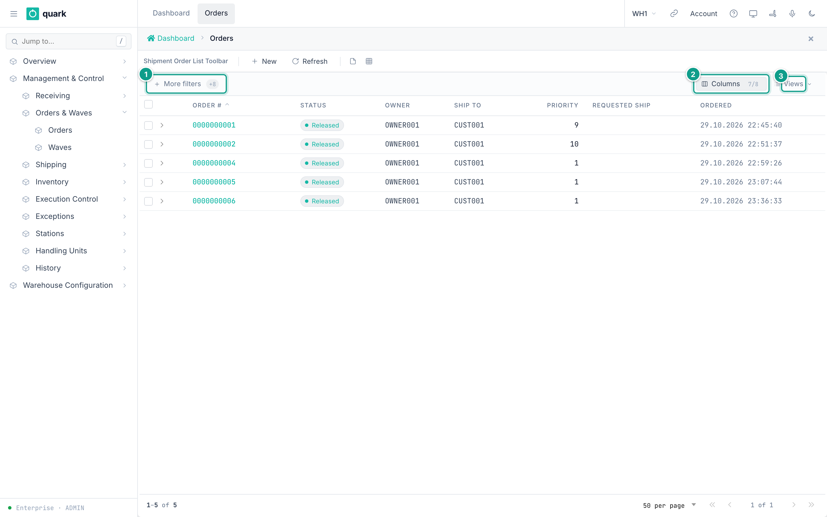Tick the select-all checkbox in table header
827x517 pixels.
pos(148,104)
